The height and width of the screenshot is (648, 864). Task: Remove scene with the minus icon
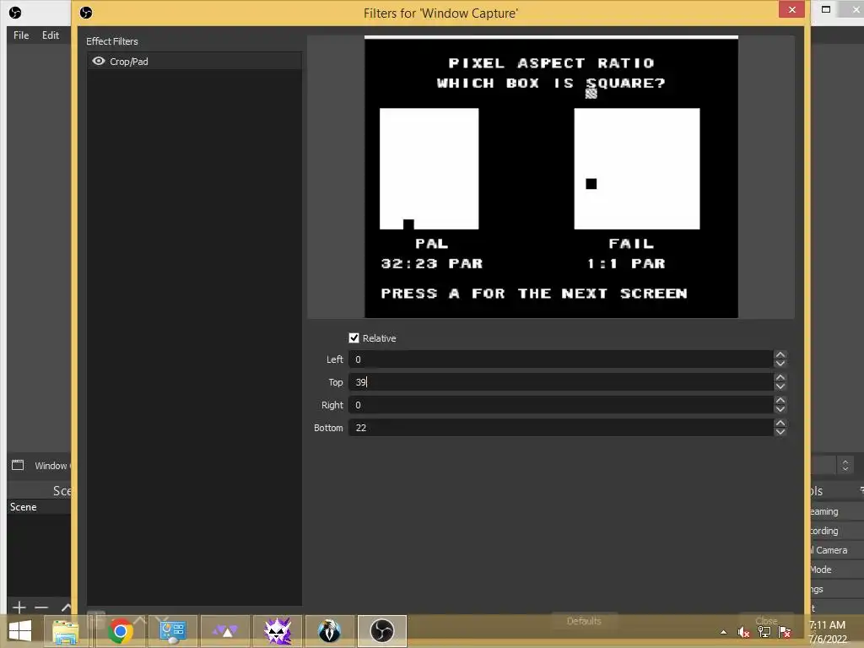tap(41, 607)
